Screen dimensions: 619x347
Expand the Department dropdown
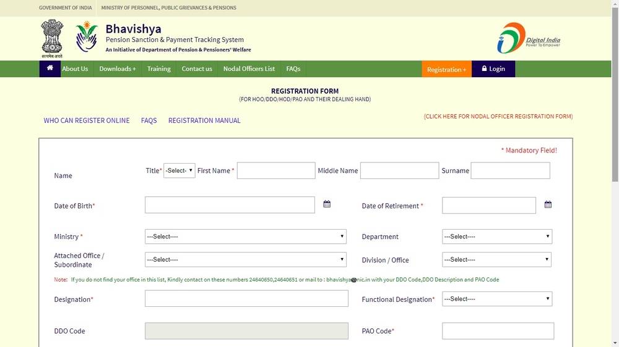click(497, 236)
